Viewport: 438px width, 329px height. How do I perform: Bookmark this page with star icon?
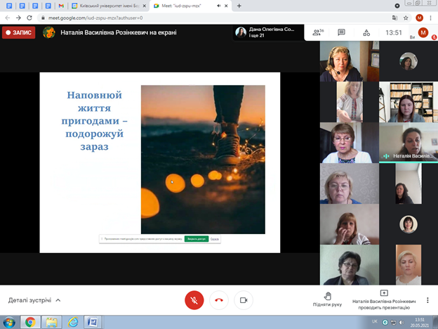click(406, 18)
